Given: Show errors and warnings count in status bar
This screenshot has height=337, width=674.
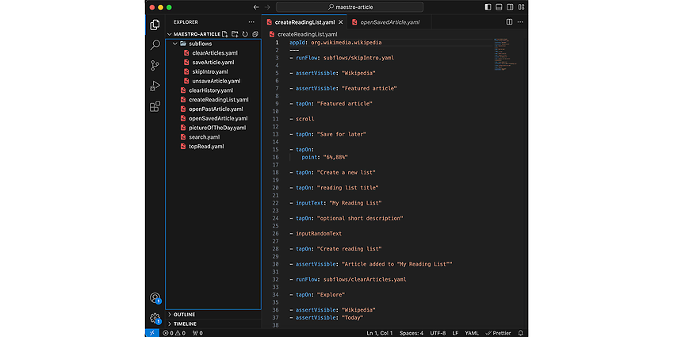Looking at the screenshot, I should (174, 333).
